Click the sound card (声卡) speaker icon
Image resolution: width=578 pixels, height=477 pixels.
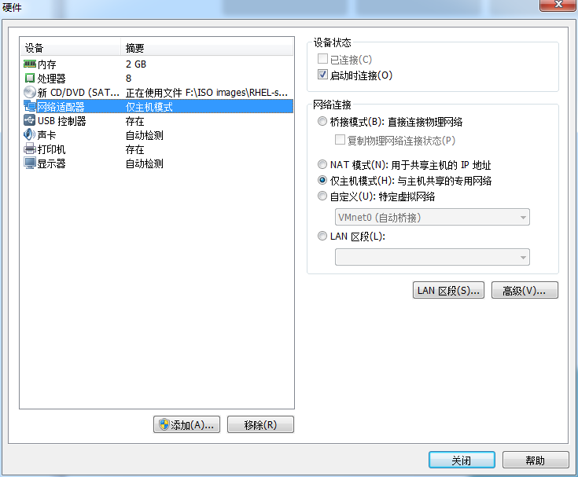tap(30, 135)
